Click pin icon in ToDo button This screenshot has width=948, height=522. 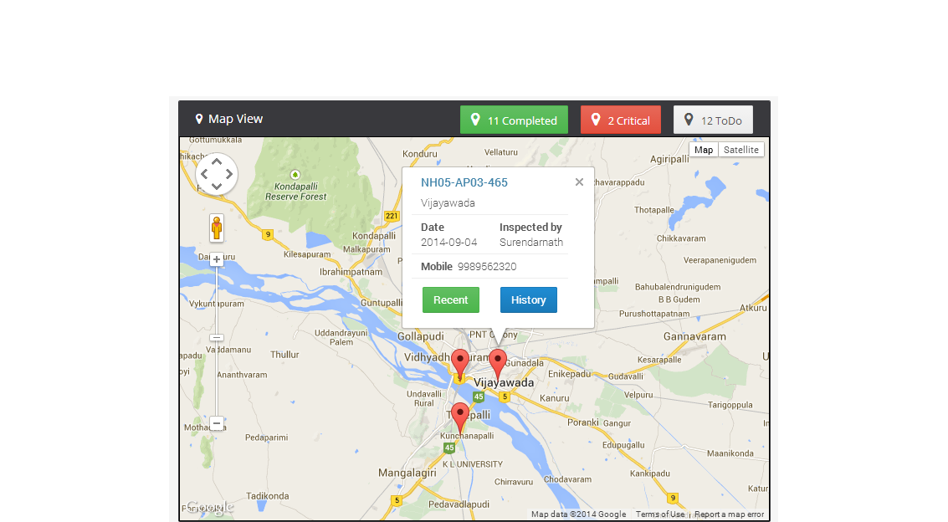689,119
